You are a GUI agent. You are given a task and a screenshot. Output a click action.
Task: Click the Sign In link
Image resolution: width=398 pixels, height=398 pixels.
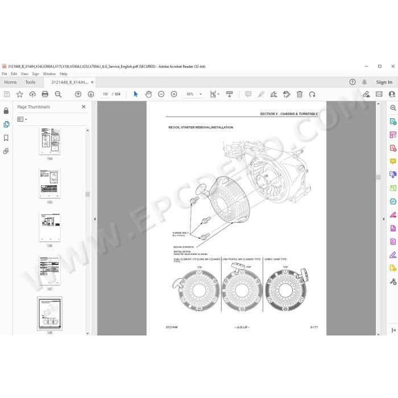point(384,82)
